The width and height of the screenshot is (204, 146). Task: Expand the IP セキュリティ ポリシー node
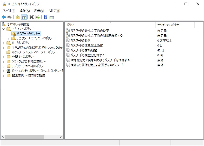(4, 71)
